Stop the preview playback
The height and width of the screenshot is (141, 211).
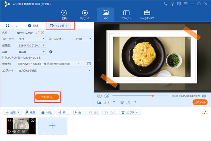[x=107, y=96]
